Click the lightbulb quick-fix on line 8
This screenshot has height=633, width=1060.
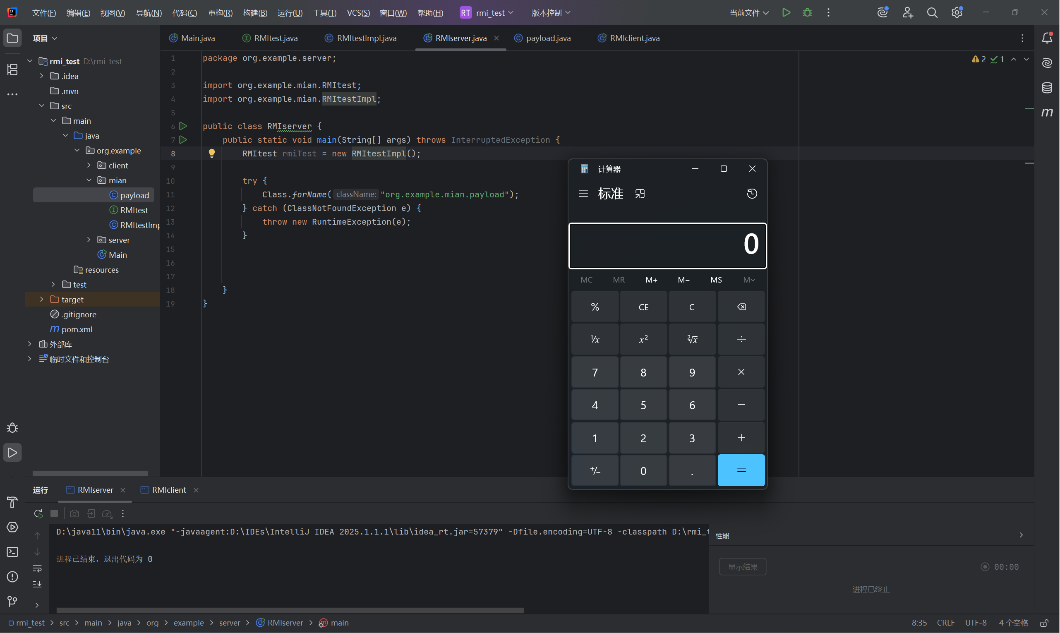[211, 153]
